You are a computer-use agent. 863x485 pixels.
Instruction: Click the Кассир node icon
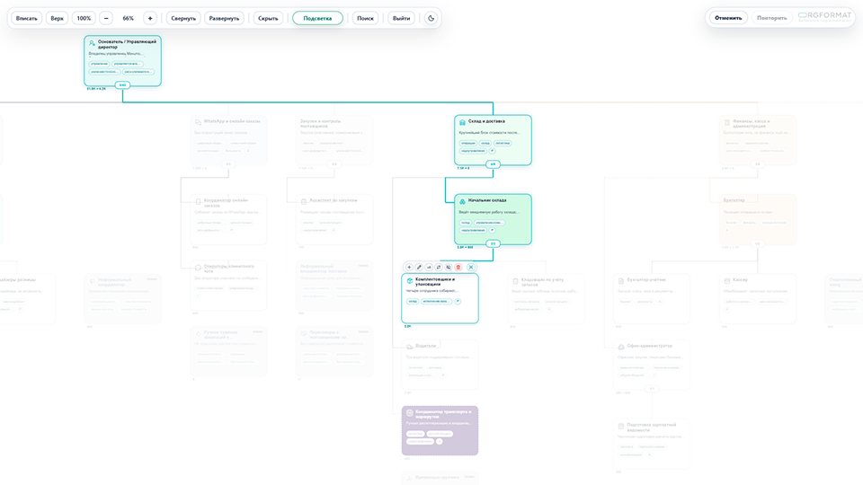click(727, 280)
